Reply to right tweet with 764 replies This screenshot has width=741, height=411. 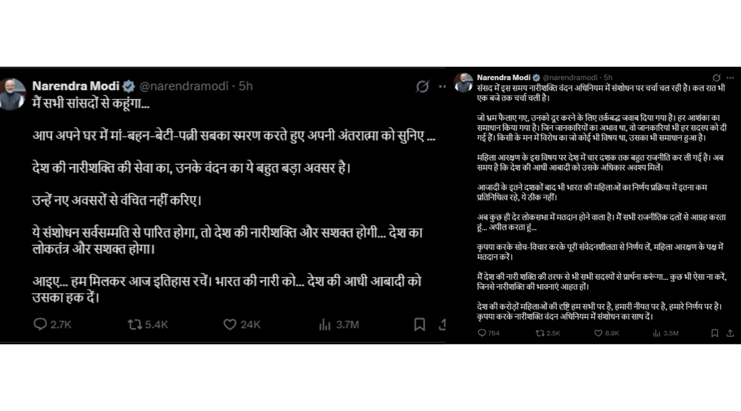point(482,333)
